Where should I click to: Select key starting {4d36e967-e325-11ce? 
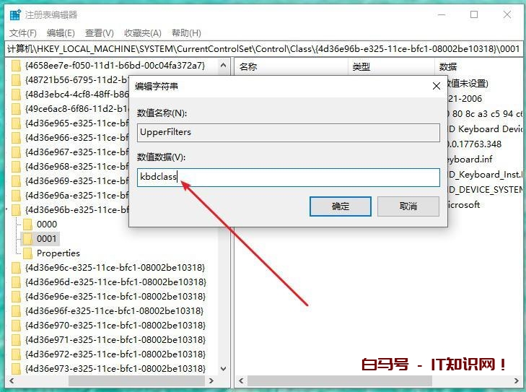click(x=76, y=152)
